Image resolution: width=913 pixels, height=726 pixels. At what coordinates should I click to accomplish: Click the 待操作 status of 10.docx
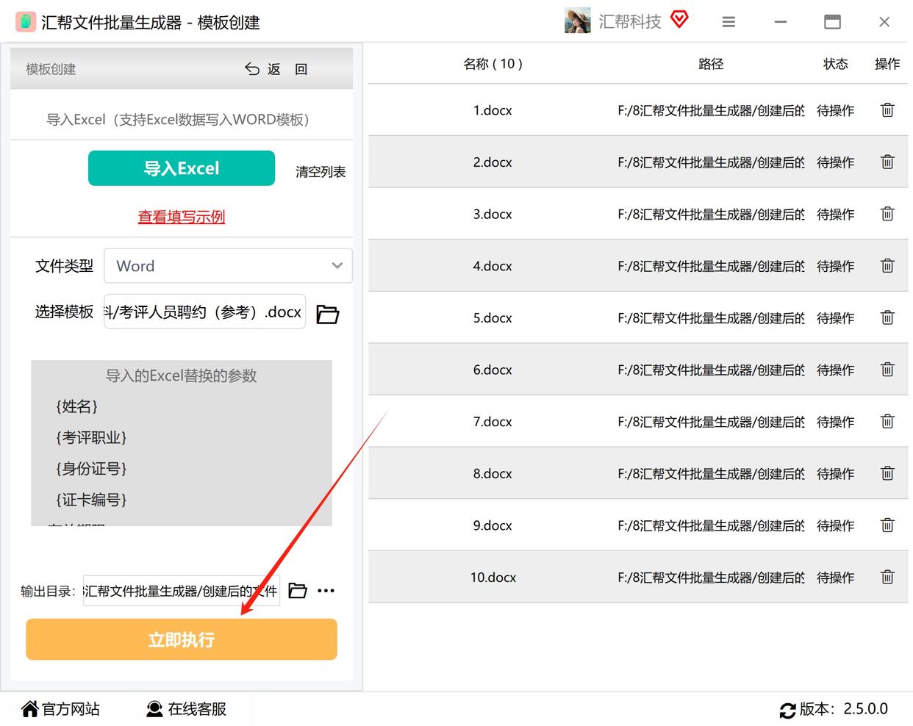pos(836,578)
